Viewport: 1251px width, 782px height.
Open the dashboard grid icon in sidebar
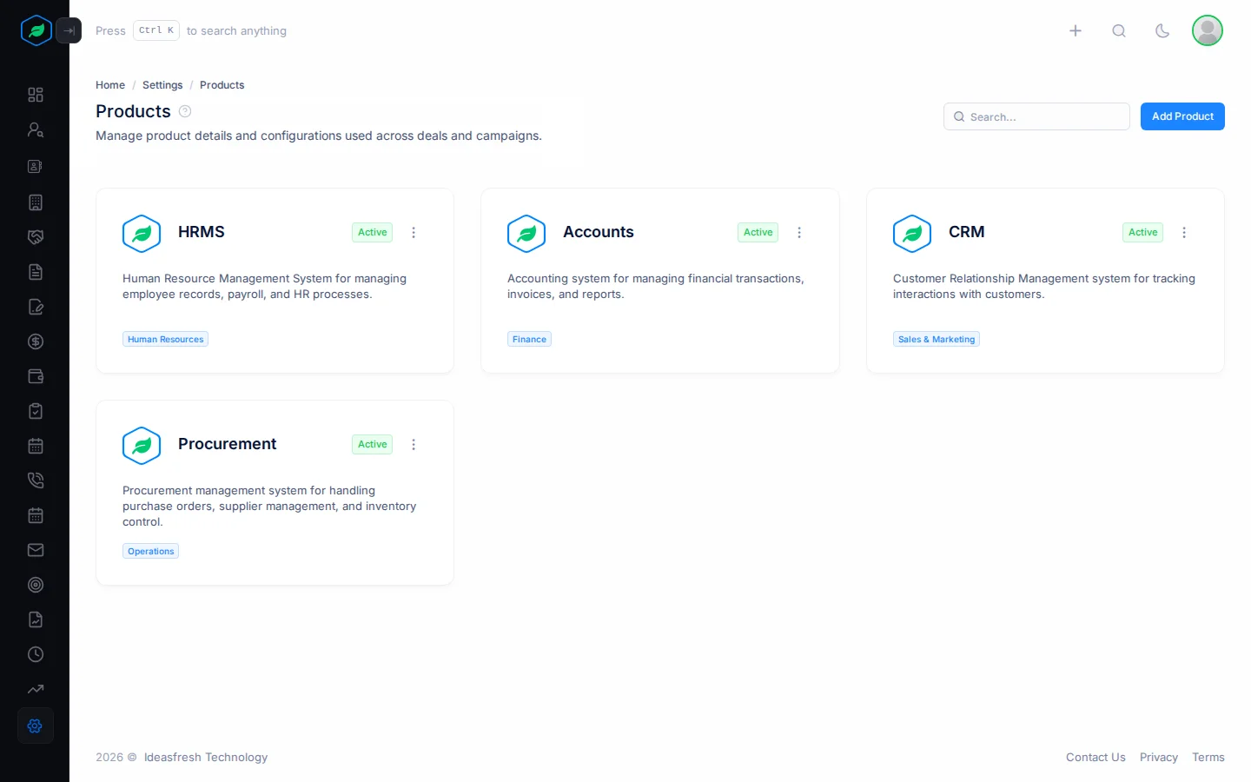pos(36,95)
